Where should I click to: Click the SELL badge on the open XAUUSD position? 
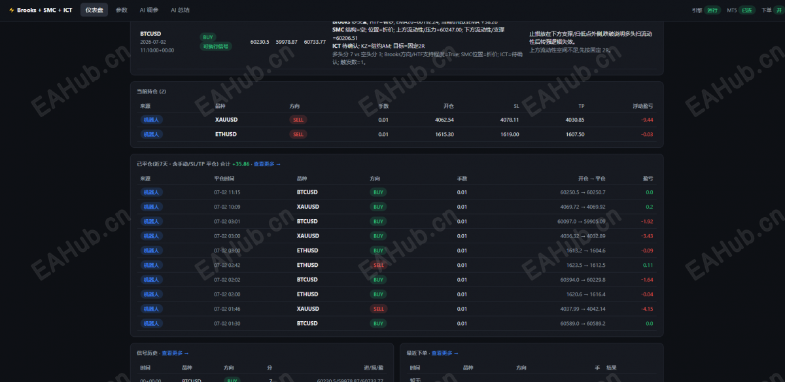click(298, 120)
